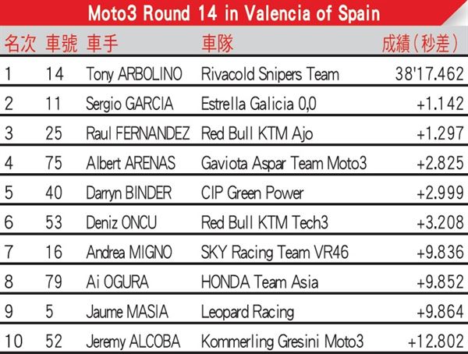The width and height of the screenshot is (468, 354).
Task: Click the 車手 column header
Action: [102, 44]
